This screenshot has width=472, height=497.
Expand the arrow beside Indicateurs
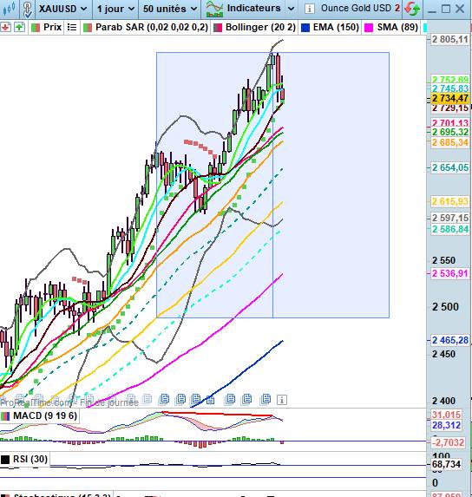pos(291,9)
